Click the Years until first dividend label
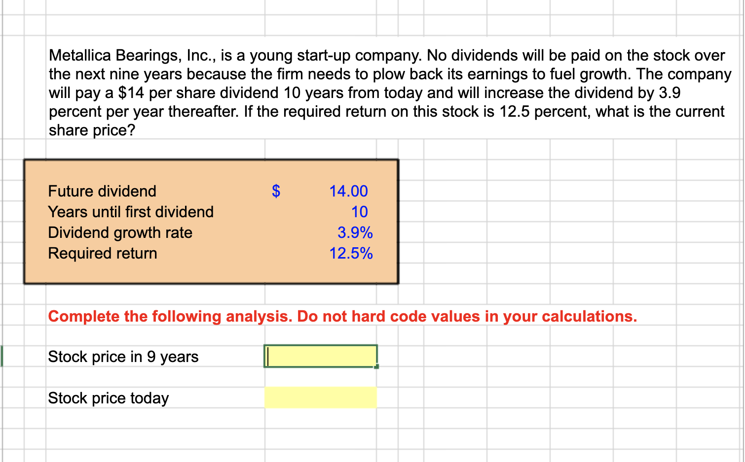 (130, 212)
